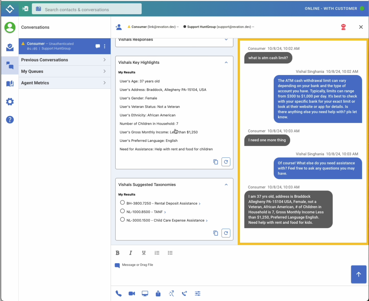
Task: Click the screen share monitor icon
Action: (x=145, y=293)
